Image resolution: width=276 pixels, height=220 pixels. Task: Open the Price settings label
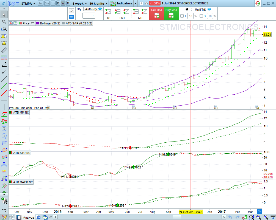coord(24,23)
